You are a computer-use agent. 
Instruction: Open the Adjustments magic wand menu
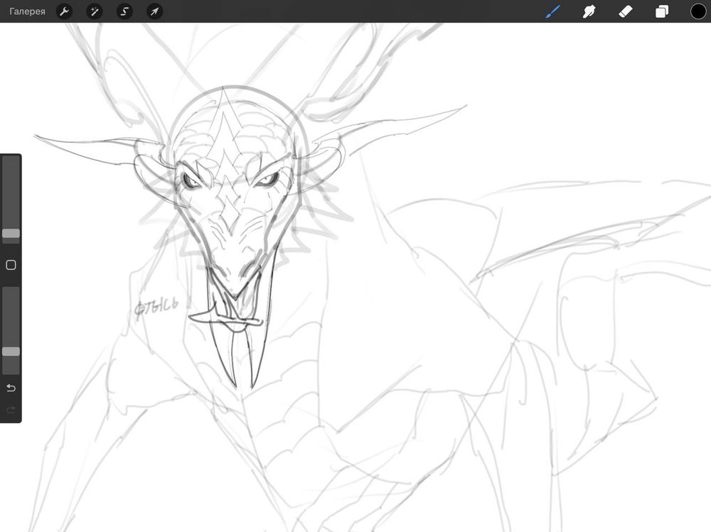(95, 11)
